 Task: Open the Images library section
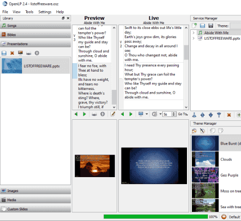[35, 190]
